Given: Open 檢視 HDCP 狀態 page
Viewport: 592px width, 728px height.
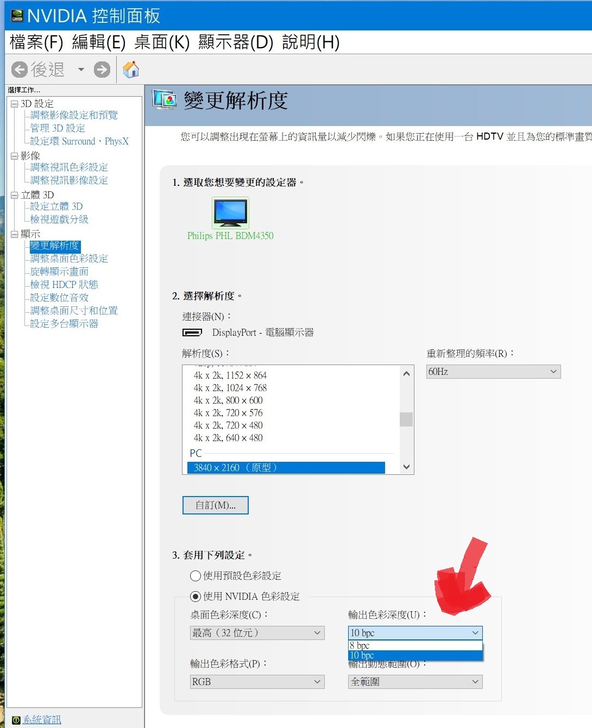Looking at the screenshot, I should tap(64, 285).
